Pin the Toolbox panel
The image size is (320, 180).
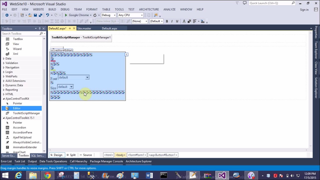[39, 28]
